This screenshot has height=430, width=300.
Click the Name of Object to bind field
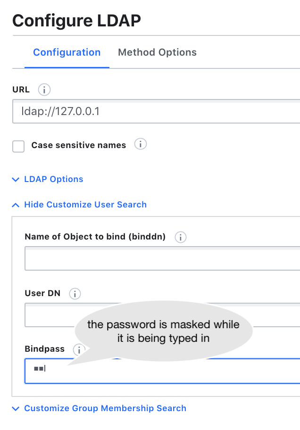click(x=142, y=258)
